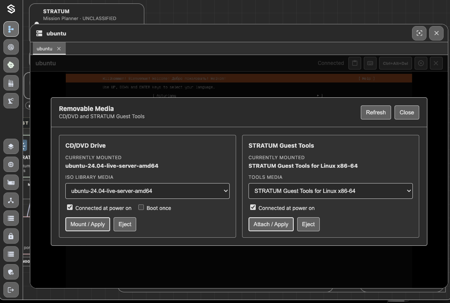
Task: Click the 'ISO LIBRARY MEDIA' label
Action: click(x=89, y=178)
